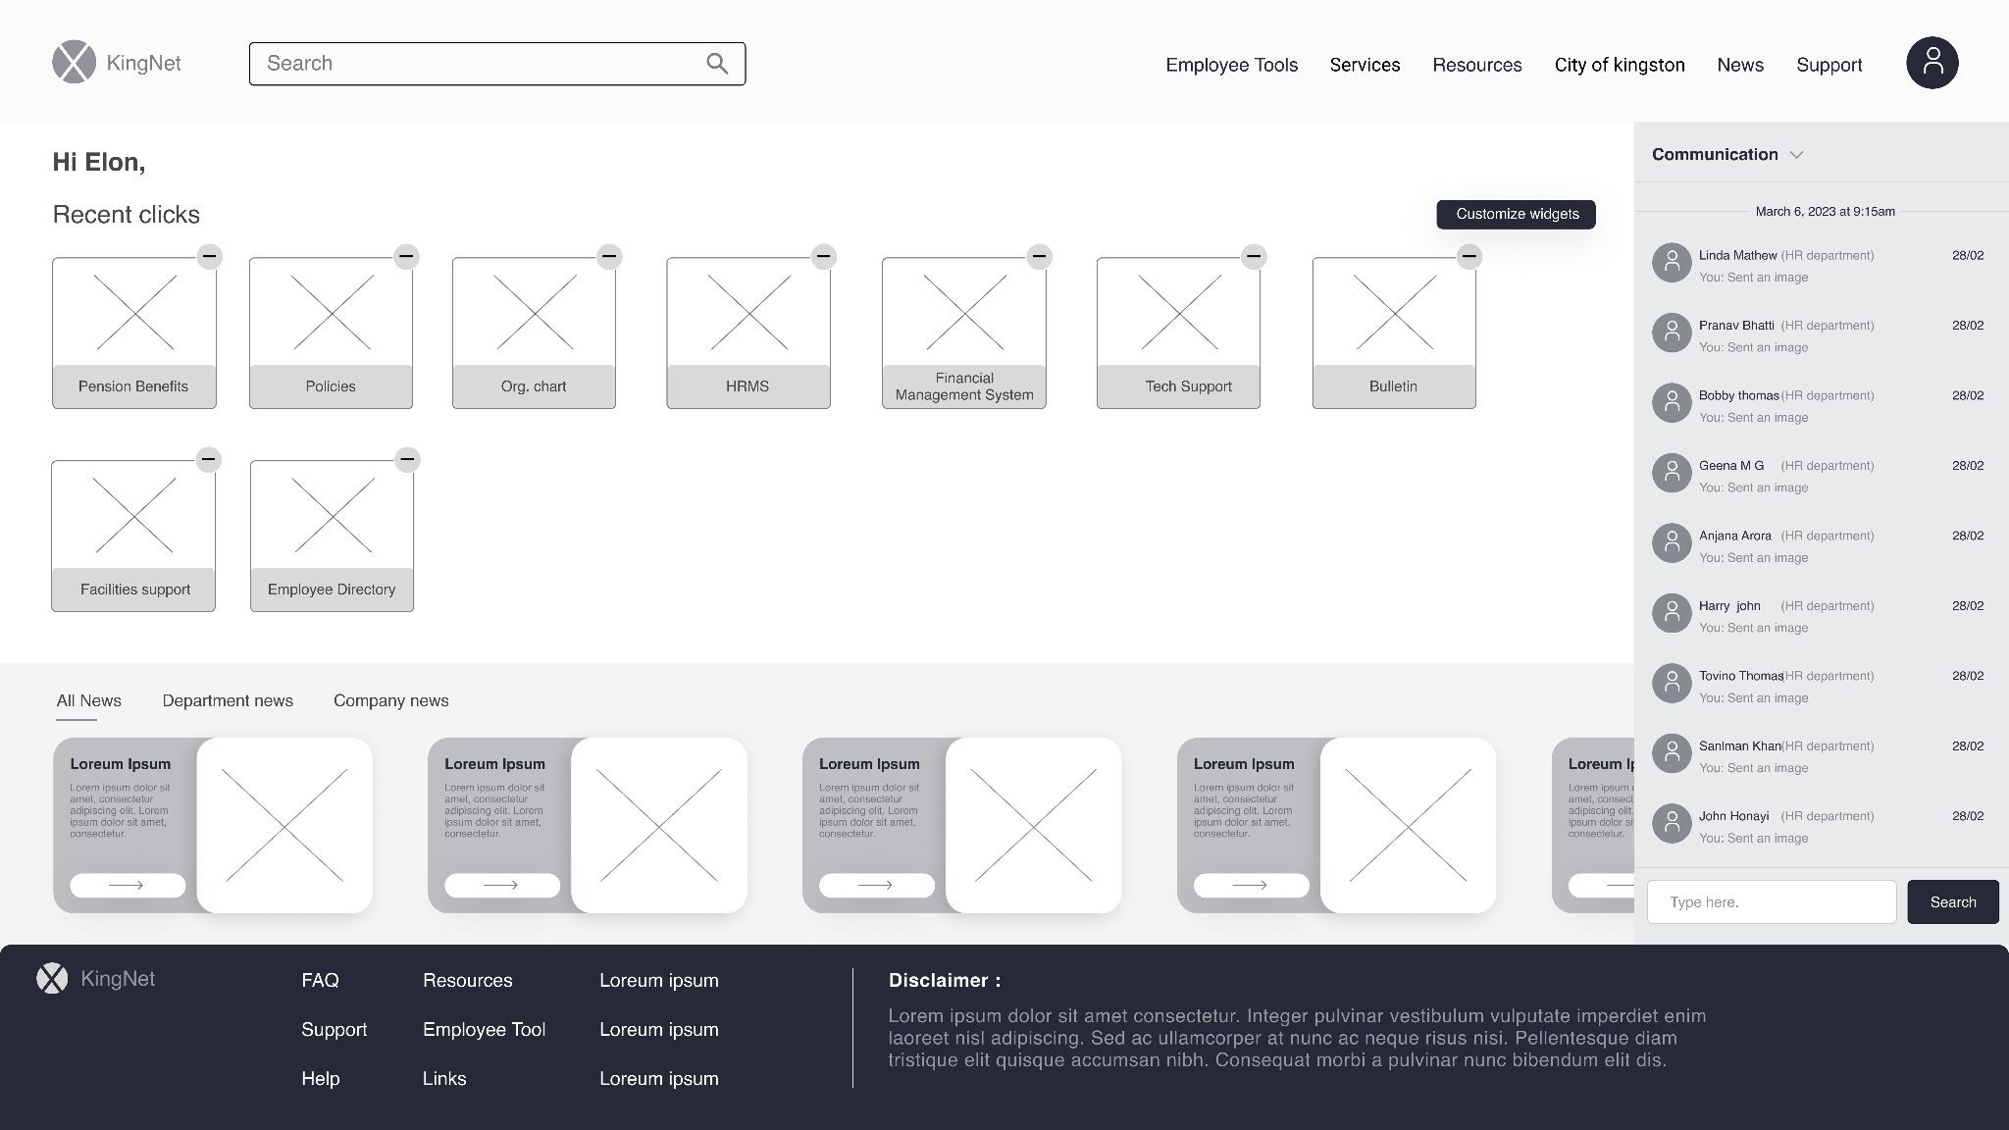Click the arrow button on the fourth news card
Image resolution: width=2009 pixels, height=1130 pixels.
[1251, 885]
